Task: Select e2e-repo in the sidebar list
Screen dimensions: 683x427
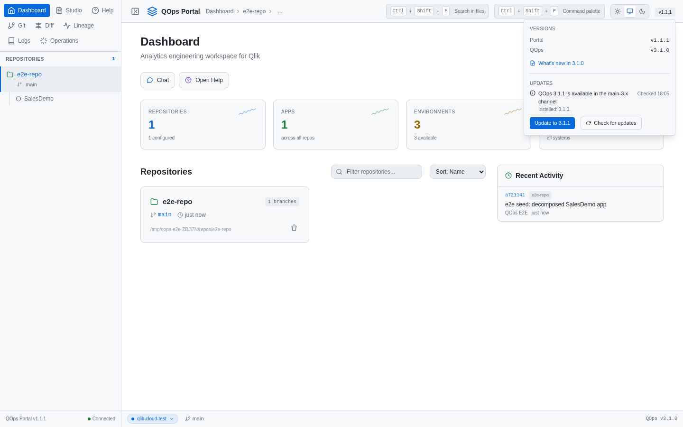Action: pyautogui.click(x=61, y=79)
